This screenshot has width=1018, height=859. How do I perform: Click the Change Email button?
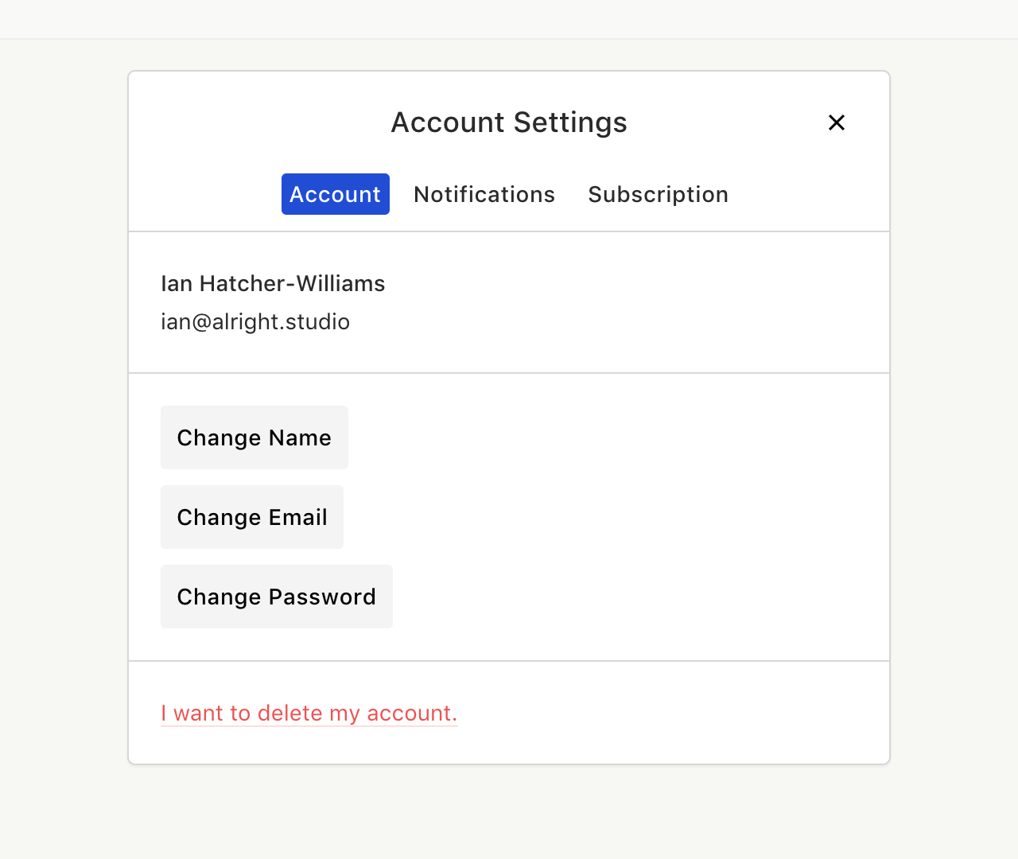tap(252, 517)
